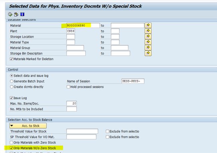Click the SP Threshold Value for VO Mat. field
This screenshot has width=217, height=153.
[81, 137]
